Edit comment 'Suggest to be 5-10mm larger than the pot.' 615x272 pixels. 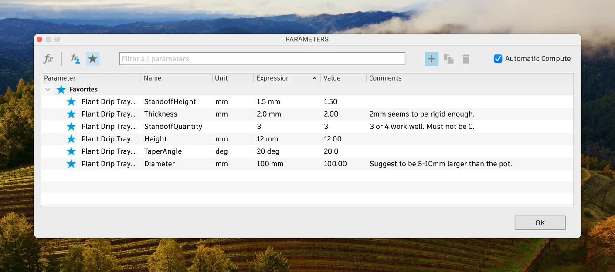point(441,164)
